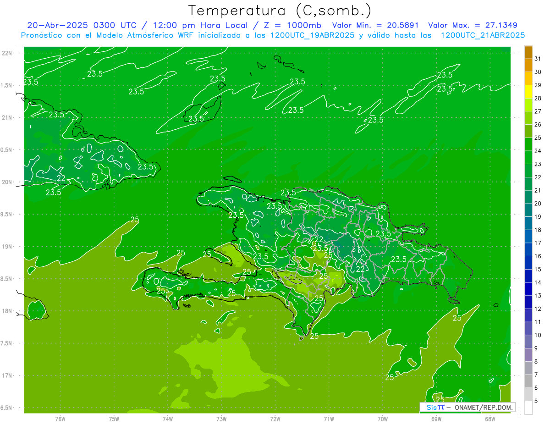Image resolution: width=550 pixels, height=425 pixels.
Task: Click the longitude label 74W
Action: (x=168, y=419)
